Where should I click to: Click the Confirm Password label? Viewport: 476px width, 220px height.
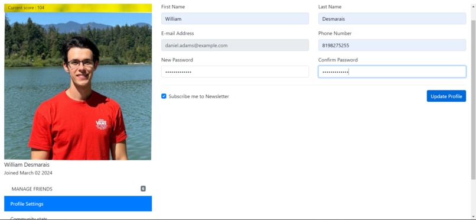coord(338,60)
